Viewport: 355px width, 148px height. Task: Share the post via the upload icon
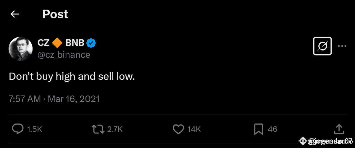tap(339, 129)
